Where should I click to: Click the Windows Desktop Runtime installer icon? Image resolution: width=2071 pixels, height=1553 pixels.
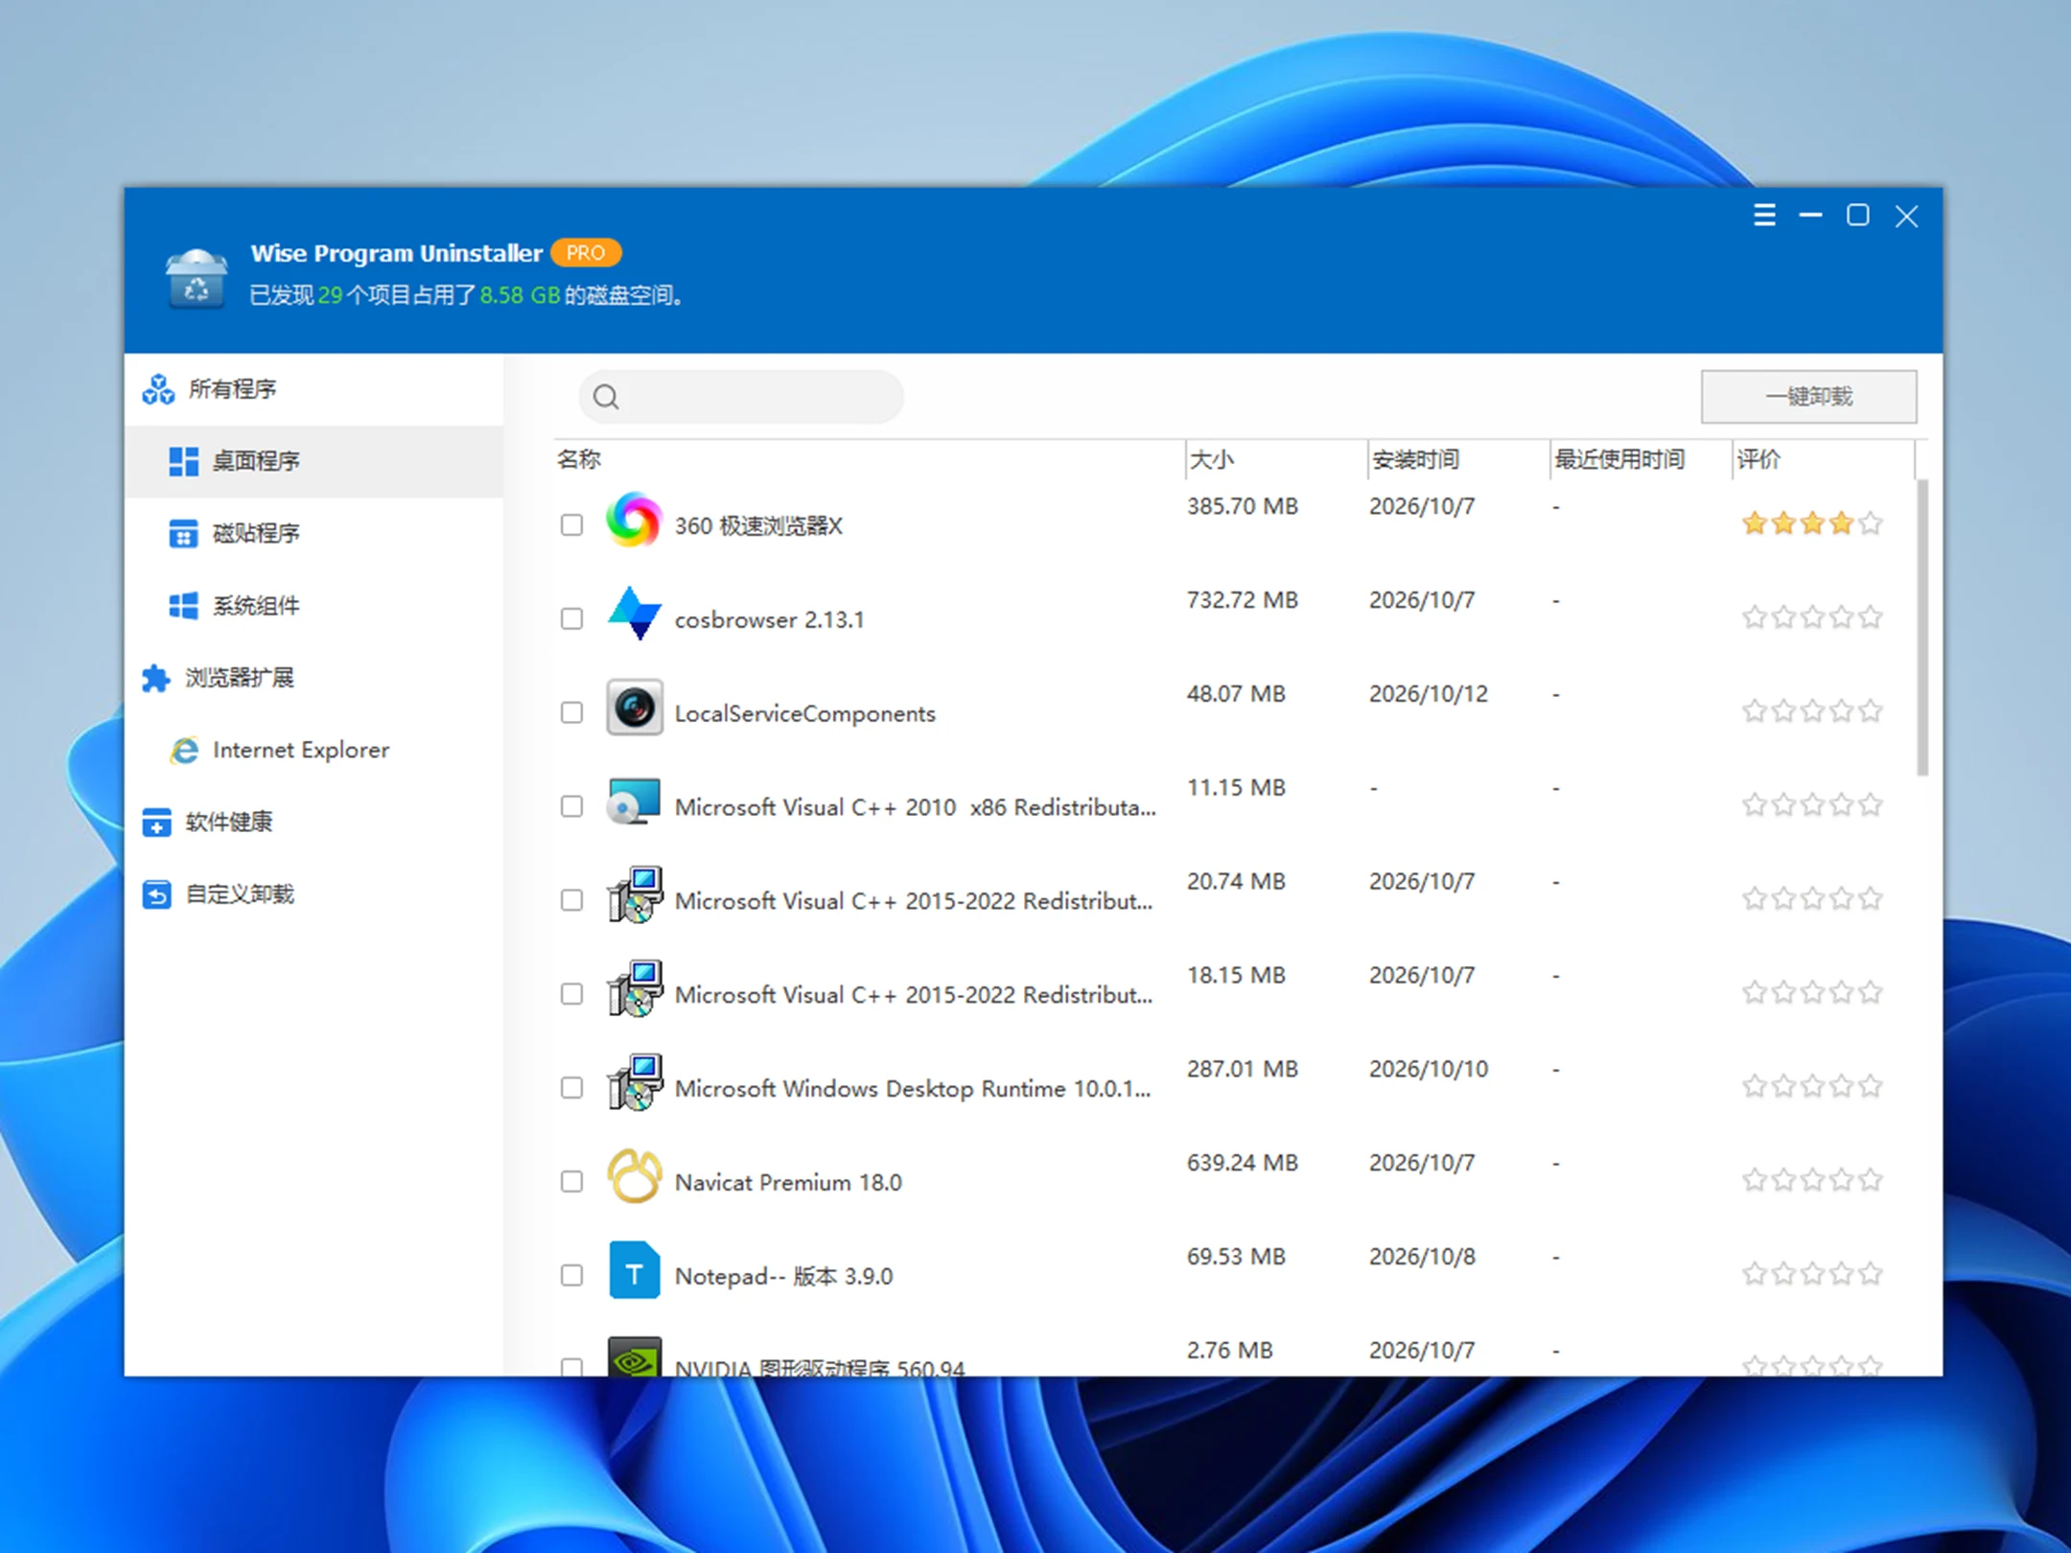(633, 1083)
